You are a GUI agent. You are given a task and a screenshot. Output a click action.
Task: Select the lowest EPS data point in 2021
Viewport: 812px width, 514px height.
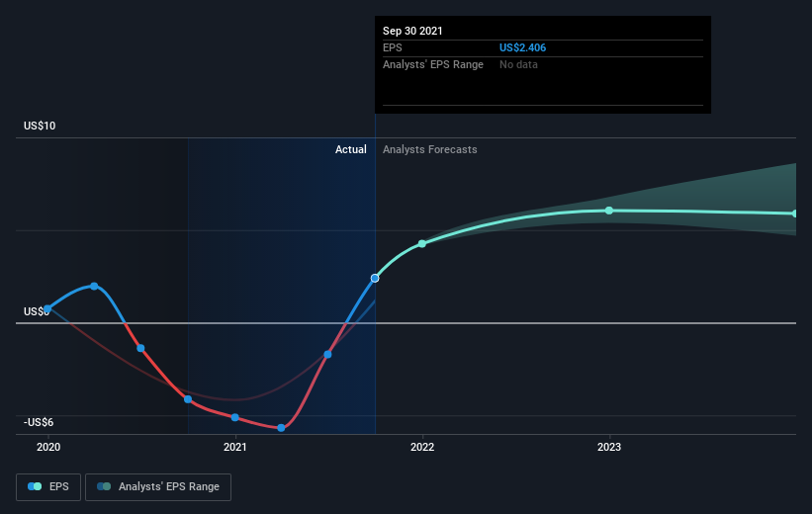[281, 428]
